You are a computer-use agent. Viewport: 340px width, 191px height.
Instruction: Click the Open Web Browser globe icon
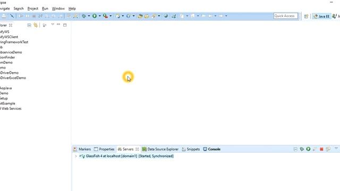click(166, 16)
